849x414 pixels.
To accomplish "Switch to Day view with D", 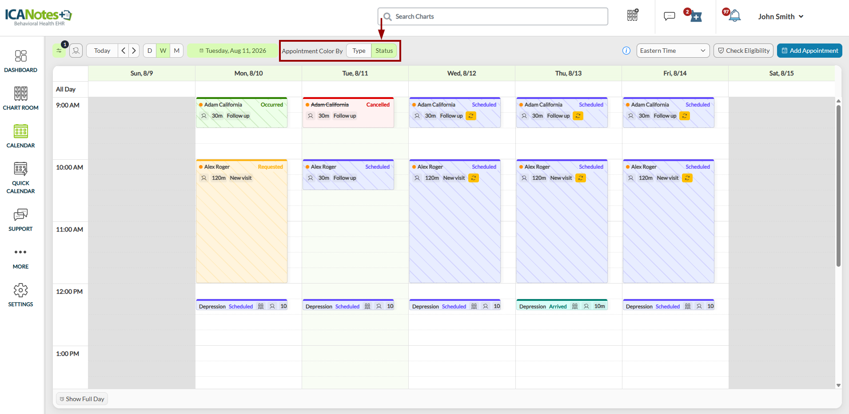I will click(150, 51).
